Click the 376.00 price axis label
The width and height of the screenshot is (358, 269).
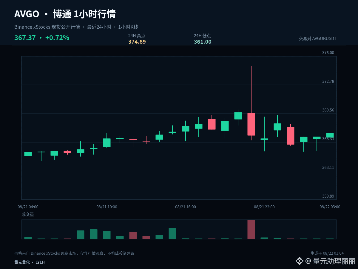point(328,53)
